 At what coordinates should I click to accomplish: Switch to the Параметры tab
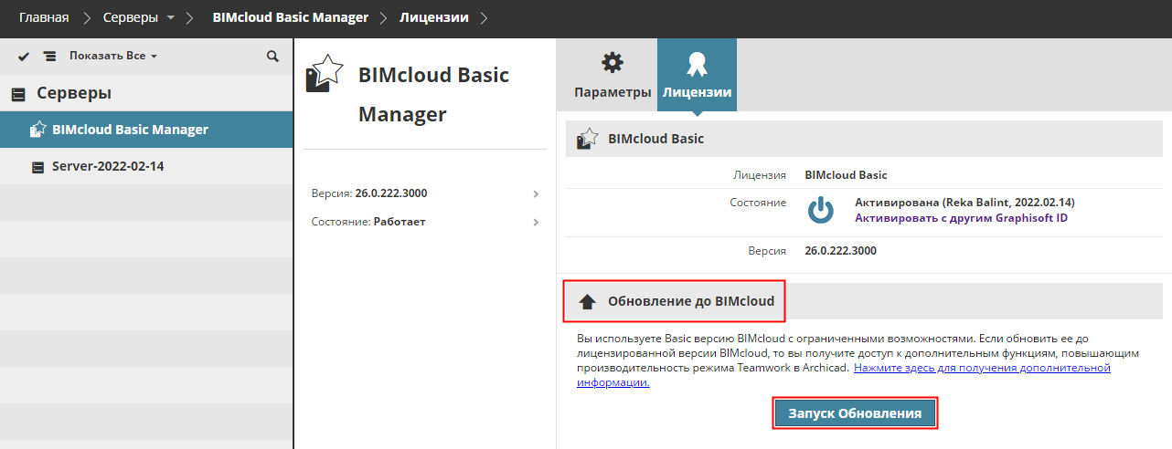point(613,77)
